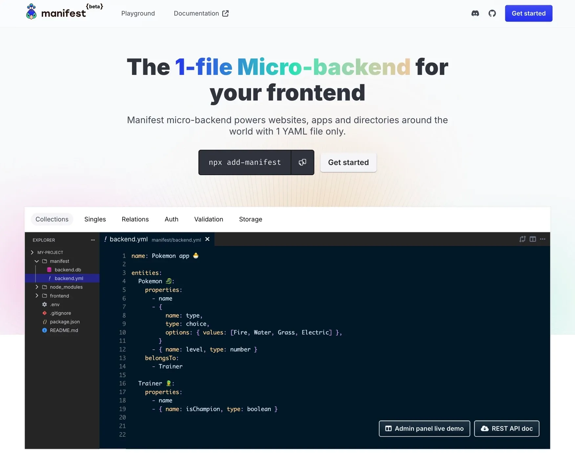The width and height of the screenshot is (575, 466).
Task: Open the GitHub icon link
Action: (492, 13)
